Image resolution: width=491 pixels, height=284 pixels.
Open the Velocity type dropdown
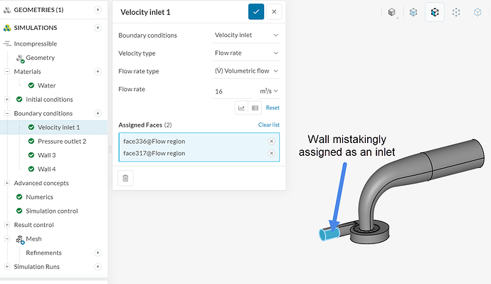point(246,53)
